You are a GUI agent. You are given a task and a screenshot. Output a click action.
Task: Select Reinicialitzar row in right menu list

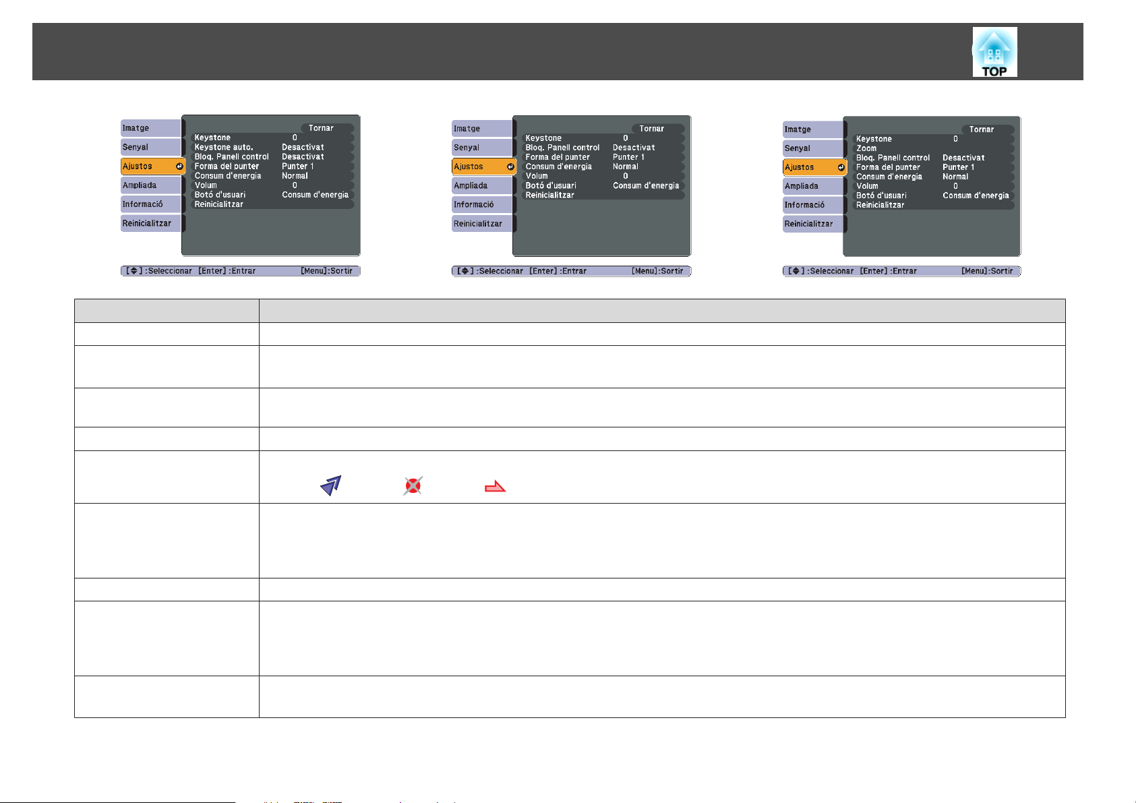pyautogui.click(x=933, y=205)
